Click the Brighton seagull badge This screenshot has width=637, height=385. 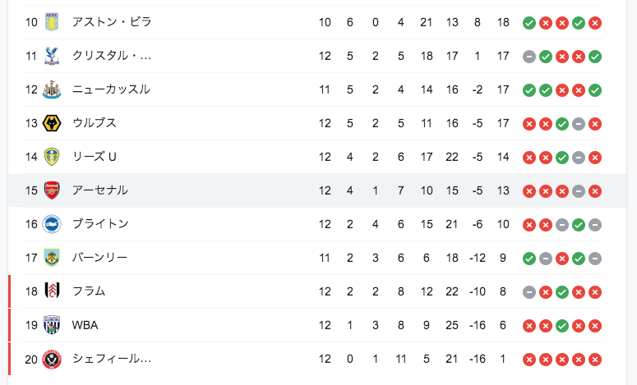pos(52,224)
